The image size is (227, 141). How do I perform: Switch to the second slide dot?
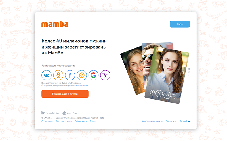pos(189,72)
